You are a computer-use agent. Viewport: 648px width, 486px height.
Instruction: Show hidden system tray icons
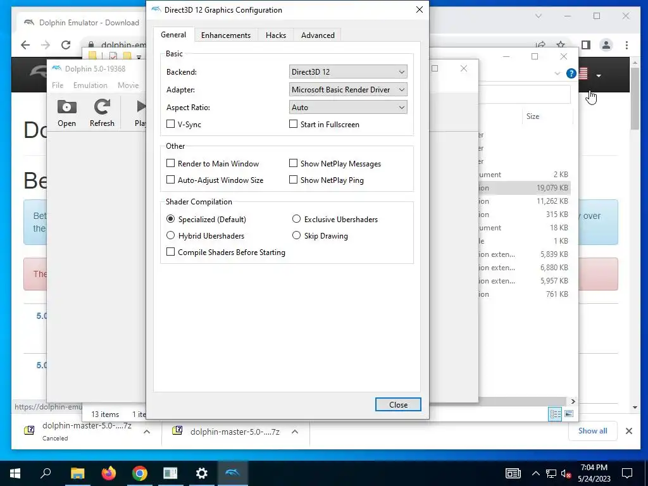(535, 473)
